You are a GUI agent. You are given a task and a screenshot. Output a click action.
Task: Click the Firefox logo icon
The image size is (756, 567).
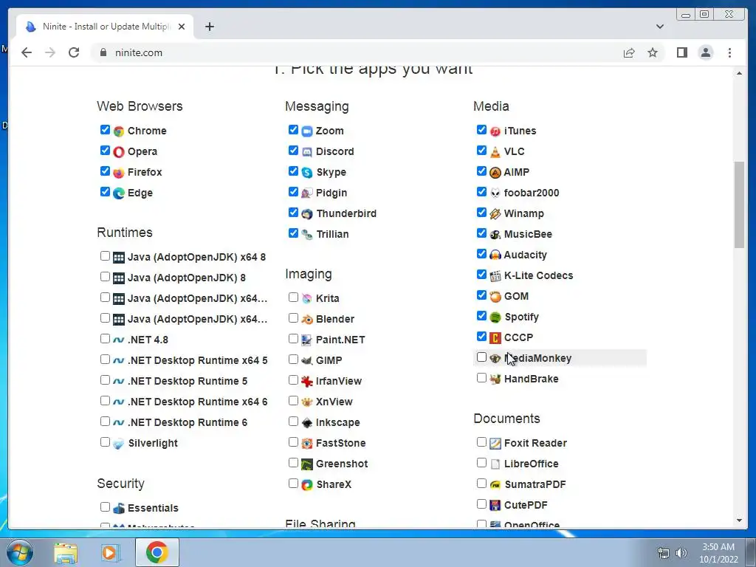(119, 173)
